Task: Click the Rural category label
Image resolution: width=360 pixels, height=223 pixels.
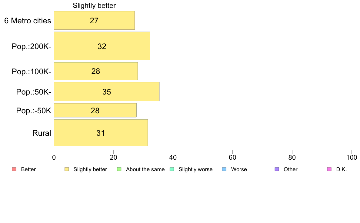Action: point(42,133)
